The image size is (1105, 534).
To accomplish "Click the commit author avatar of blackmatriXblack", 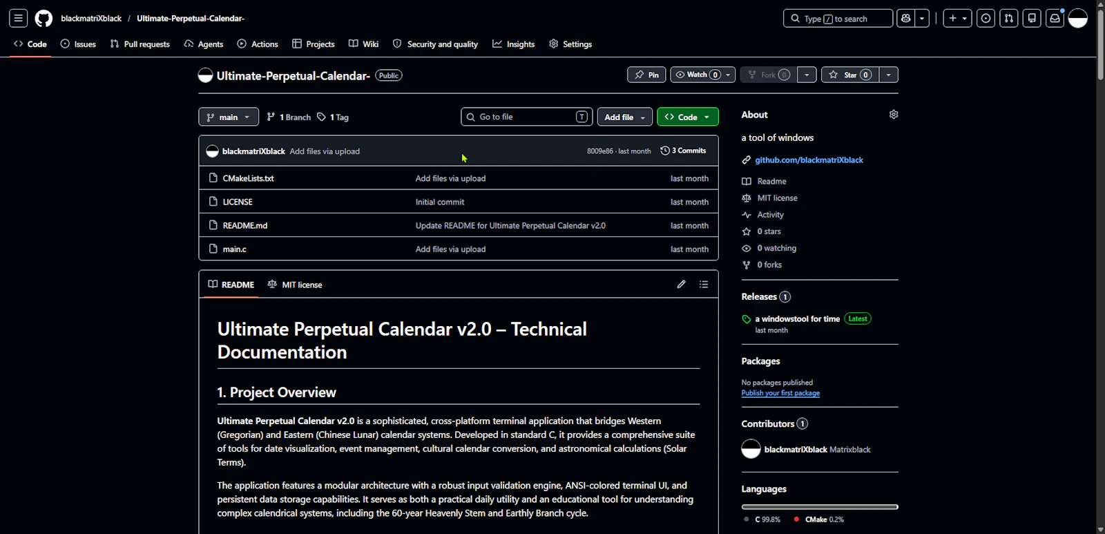I will click(213, 151).
